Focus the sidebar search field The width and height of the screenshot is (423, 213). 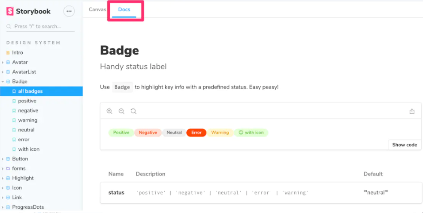click(x=41, y=27)
